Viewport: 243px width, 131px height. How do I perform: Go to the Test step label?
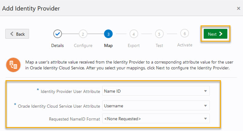(159, 46)
